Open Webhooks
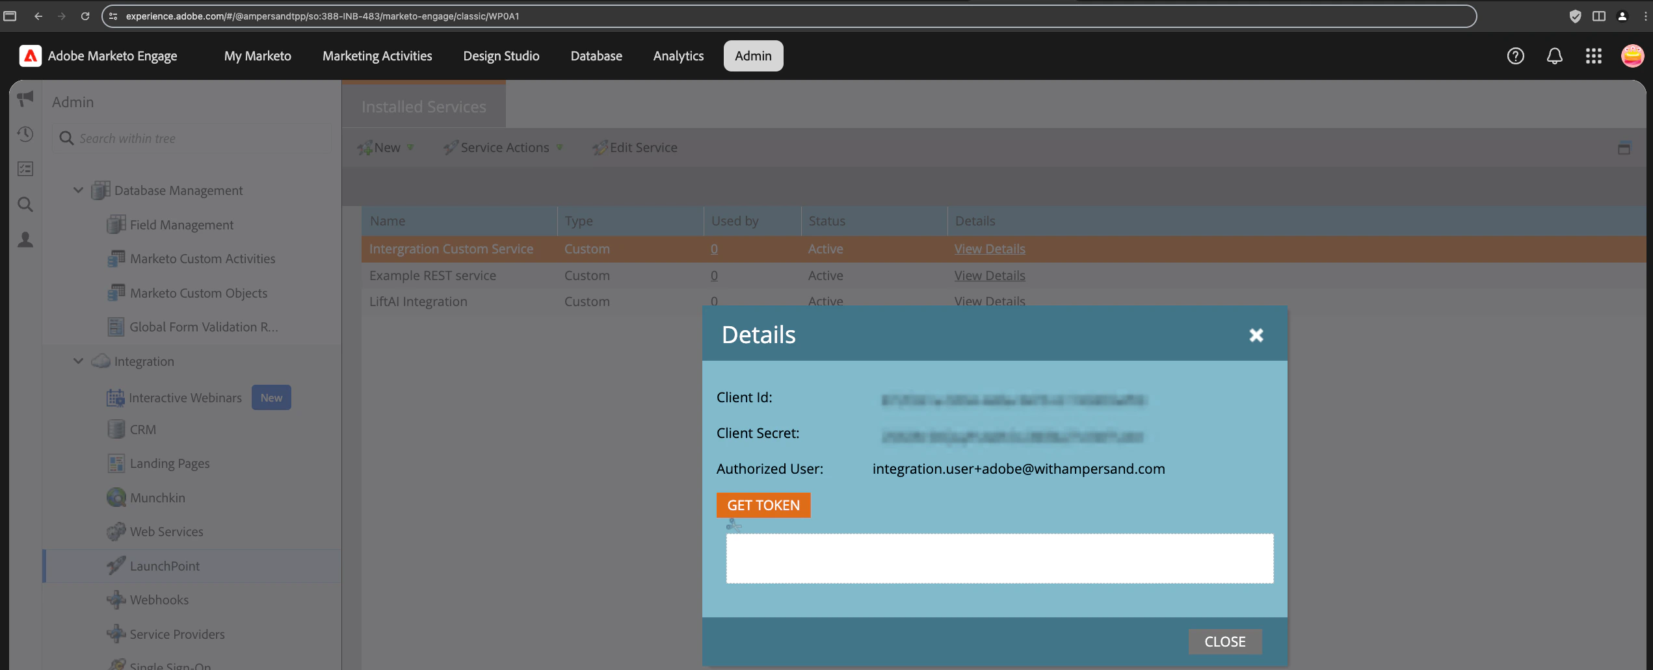This screenshot has width=1653, height=670. [x=148, y=600]
